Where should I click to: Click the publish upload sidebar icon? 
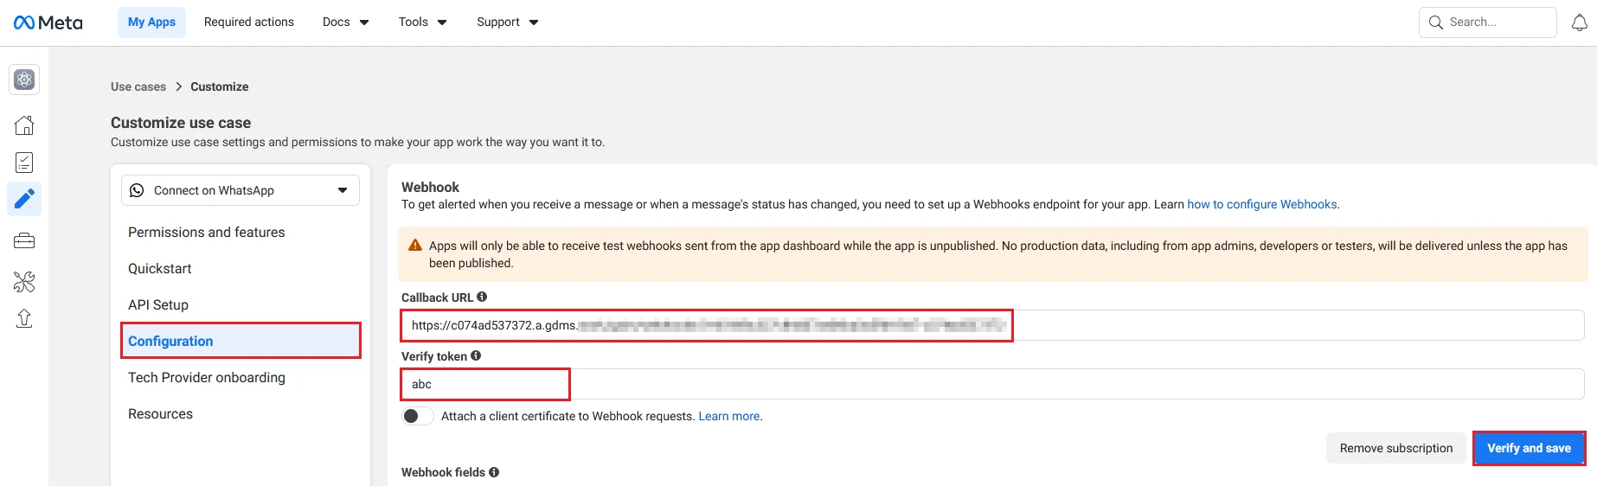[24, 318]
